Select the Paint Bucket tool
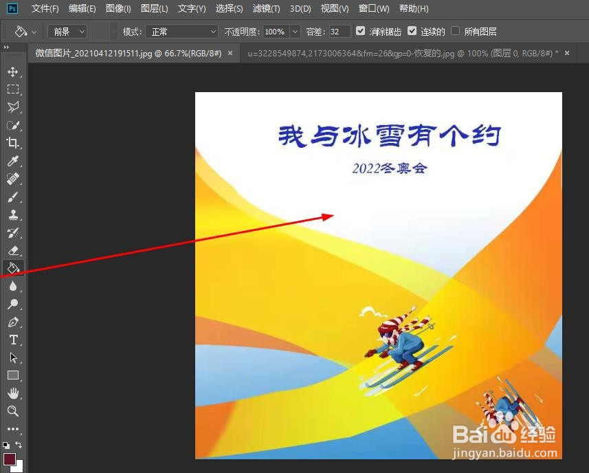The image size is (589, 473). [13, 268]
